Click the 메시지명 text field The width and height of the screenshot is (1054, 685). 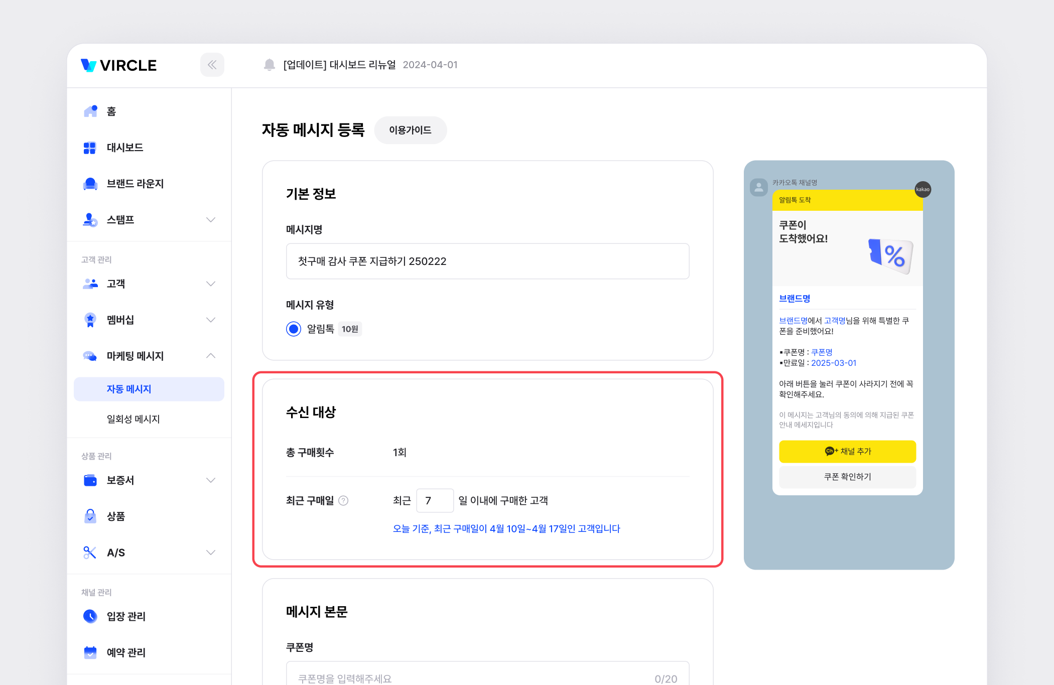pyautogui.click(x=487, y=261)
